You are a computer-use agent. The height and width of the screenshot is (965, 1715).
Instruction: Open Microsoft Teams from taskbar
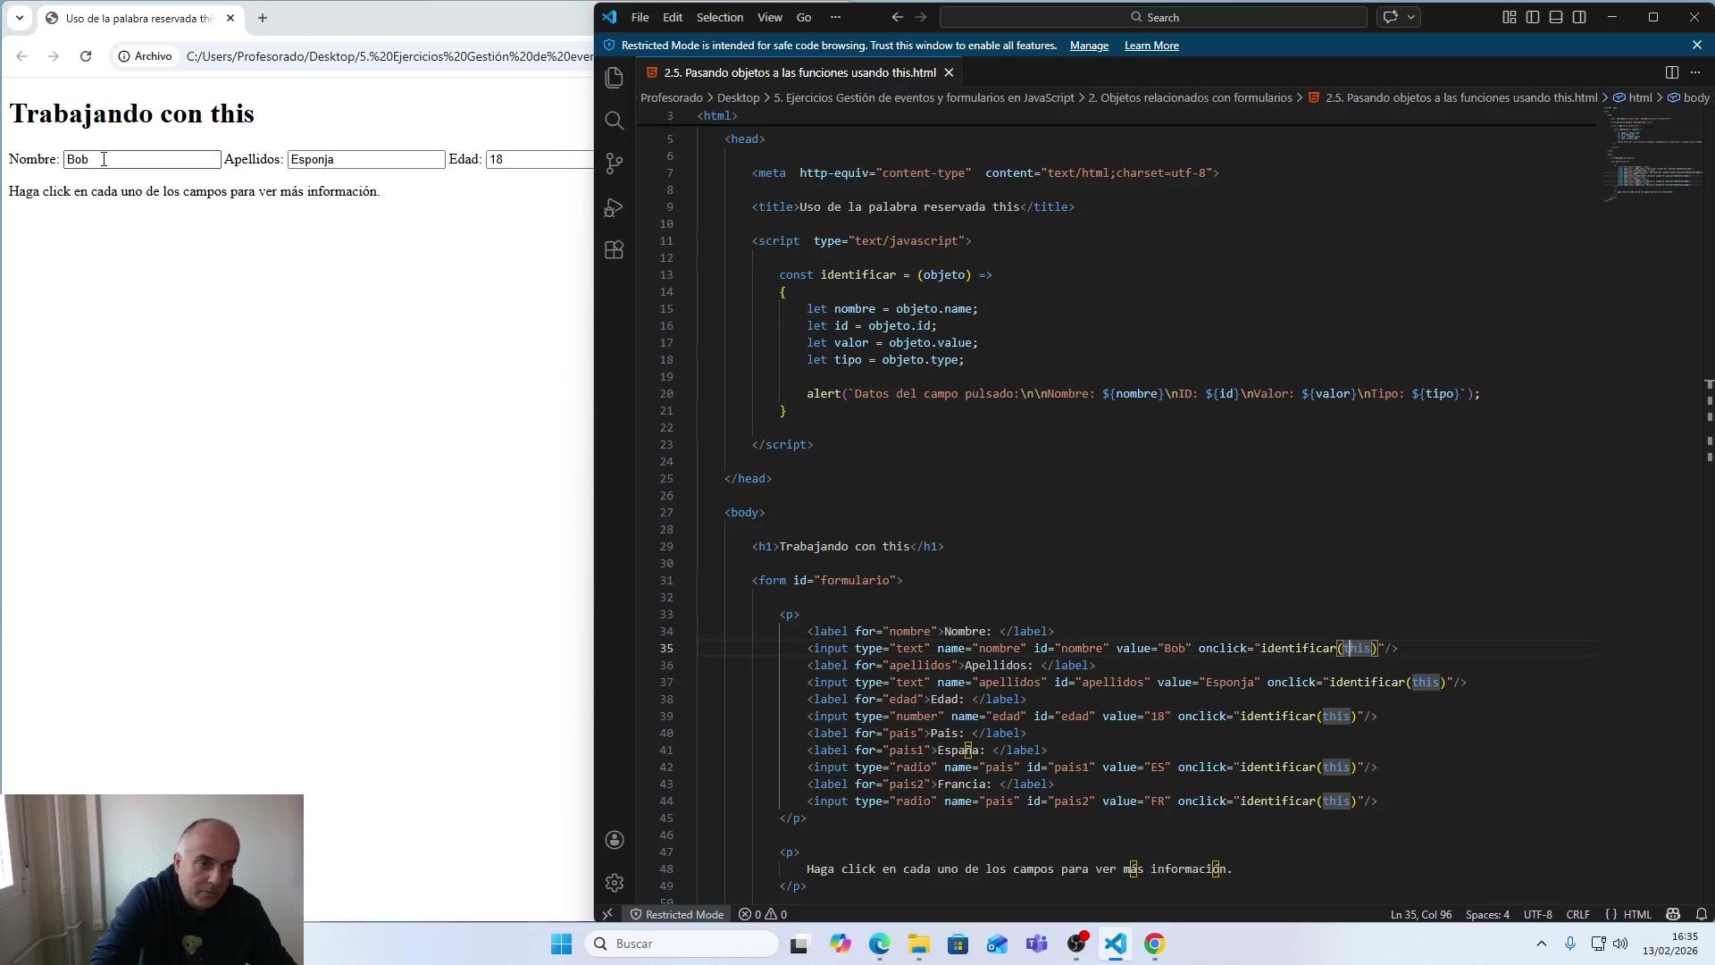pyautogui.click(x=1037, y=944)
